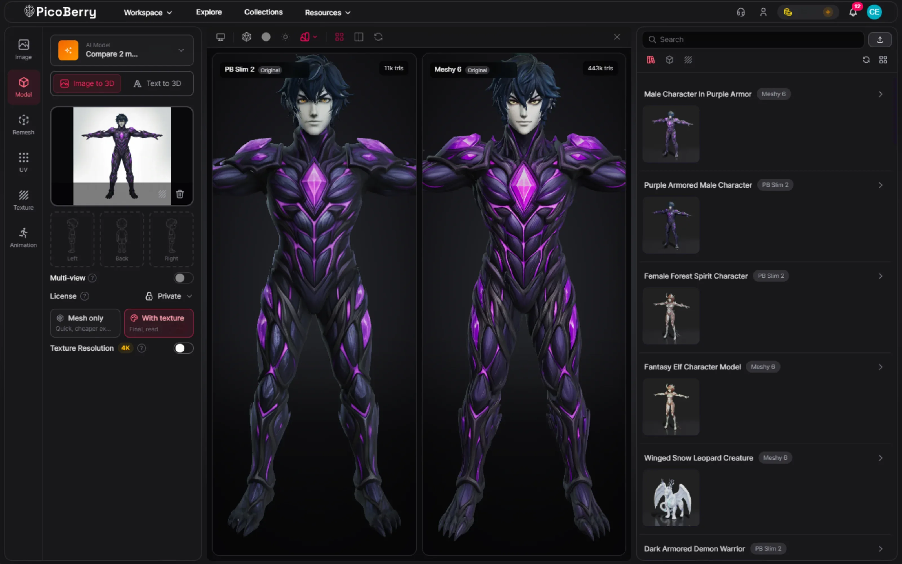Toggle the Texture Resolution 4K switch
The image size is (902, 564).
pos(184,348)
